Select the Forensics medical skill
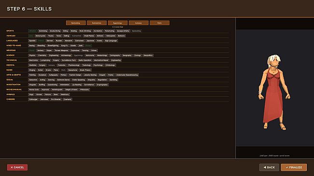This screenshot has width=314, height=176. tap(61, 65)
